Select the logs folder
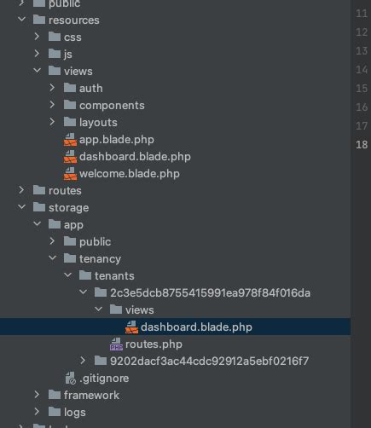Screen dimensions: 371x428 pyautogui.click(x=74, y=413)
